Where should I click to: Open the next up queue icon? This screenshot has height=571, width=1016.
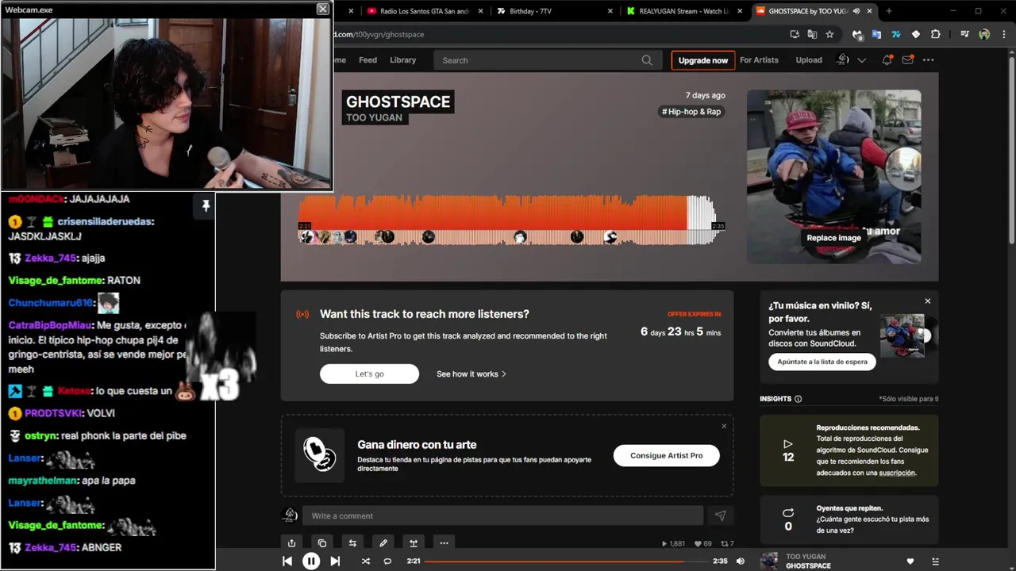[935, 561]
